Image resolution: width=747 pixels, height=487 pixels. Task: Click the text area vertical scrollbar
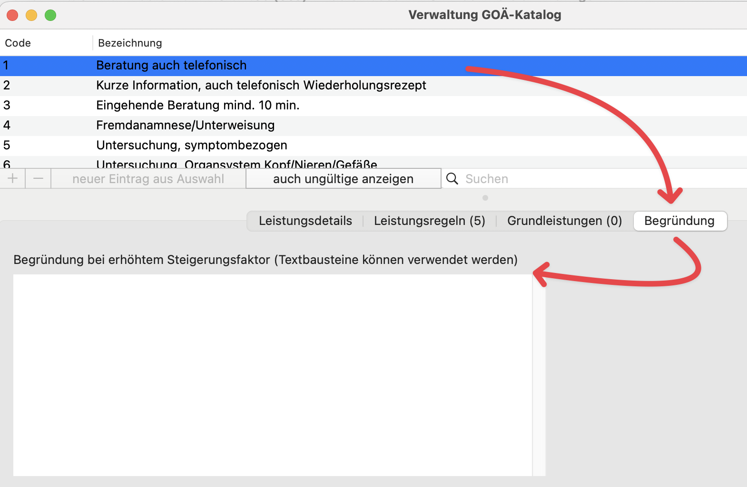click(x=539, y=375)
